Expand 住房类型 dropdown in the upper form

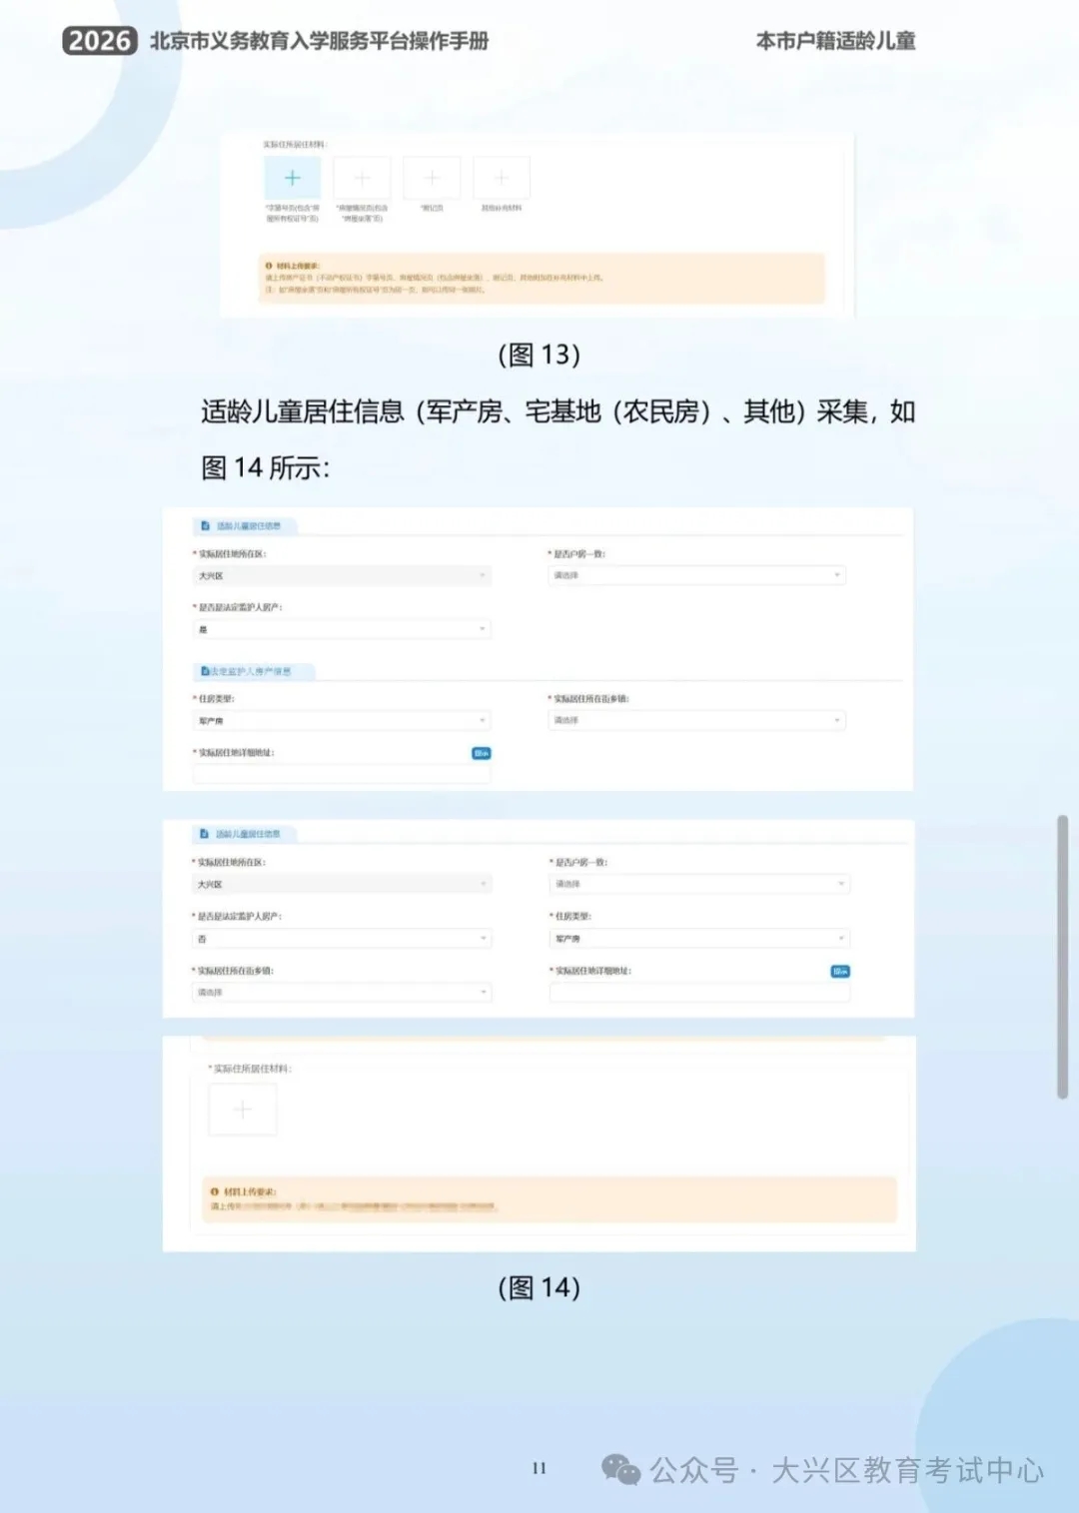pyautogui.click(x=341, y=720)
